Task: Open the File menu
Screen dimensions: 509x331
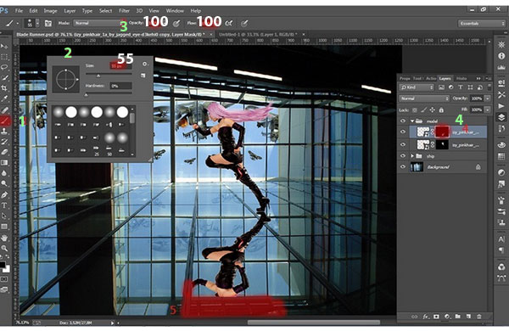Action: tap(19, 11)
